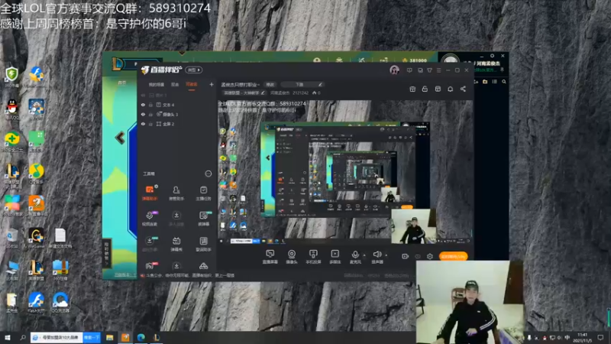Expand speaker options arrow beside 扬声器
Image resolution: width=611 pixels, height=344 pixels.
click(386, 255)
